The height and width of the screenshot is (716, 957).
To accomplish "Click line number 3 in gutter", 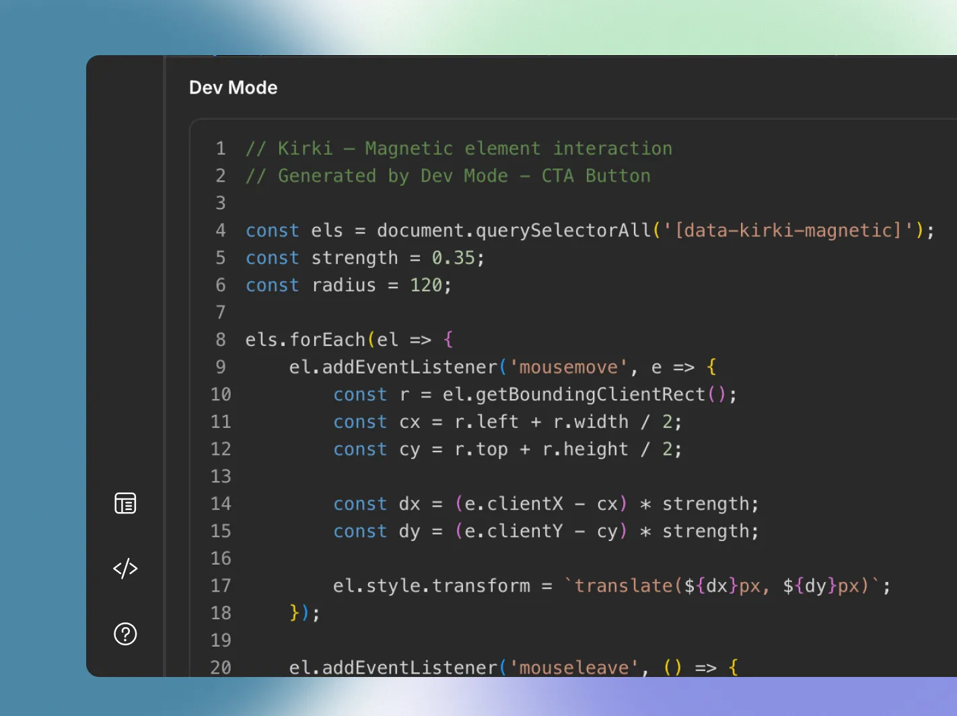I will [x=221, y=203].
